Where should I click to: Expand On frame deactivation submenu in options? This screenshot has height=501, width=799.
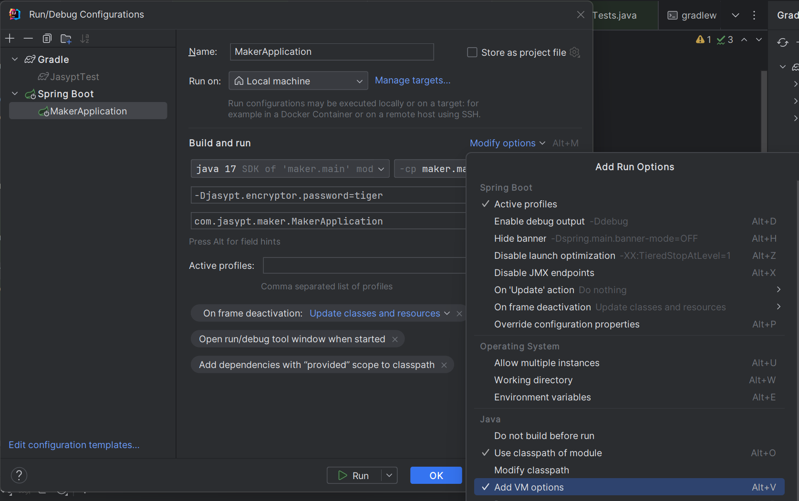point(629,307)
